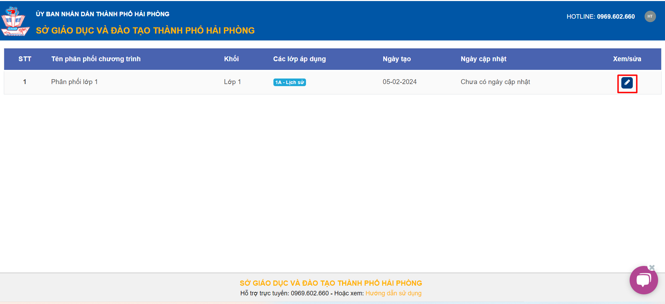The height and width of the screenshot is (304, 665).
Task: Click the HOTLINE phone number in header
Action: 615,17
